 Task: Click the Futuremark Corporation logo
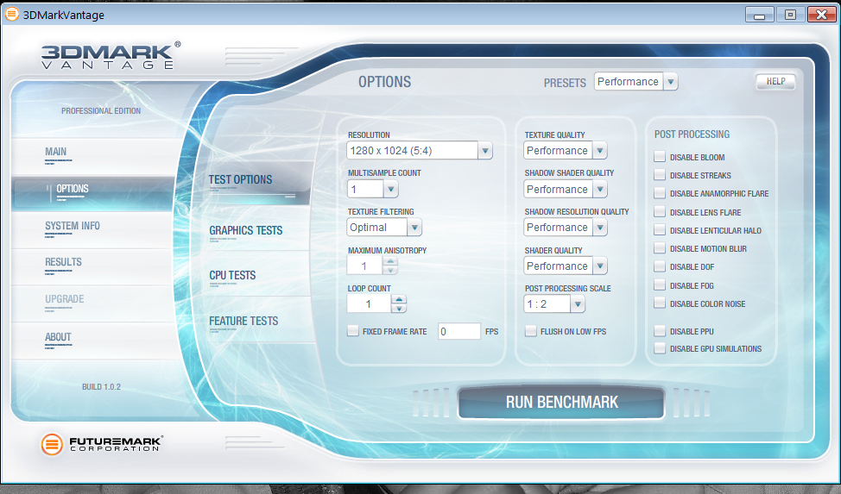pos(102,444)
